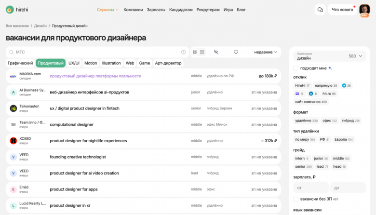Toggle РФ remote type filter
The width and height of the screenshot is (376, 215).
(x=324, y=139)
